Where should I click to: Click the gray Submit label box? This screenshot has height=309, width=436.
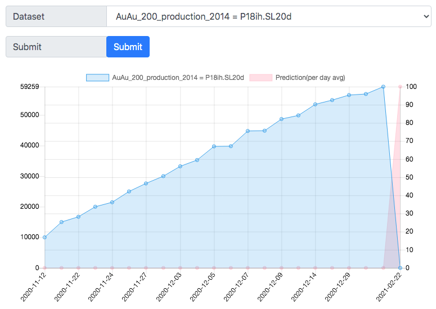click(x=56, y=47)
